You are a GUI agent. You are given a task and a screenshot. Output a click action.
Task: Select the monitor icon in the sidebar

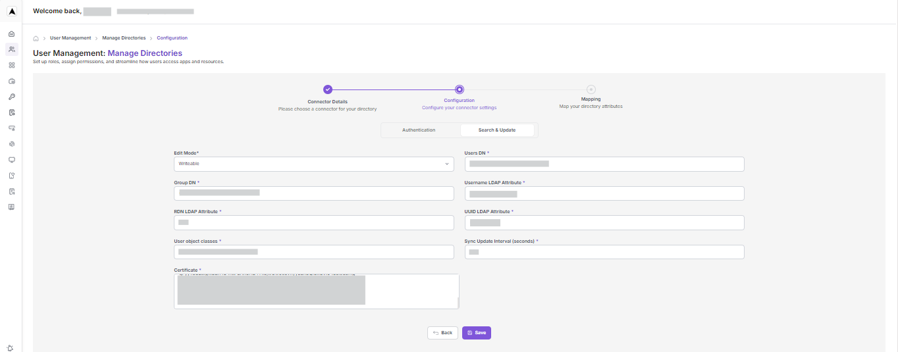point(11,160)
